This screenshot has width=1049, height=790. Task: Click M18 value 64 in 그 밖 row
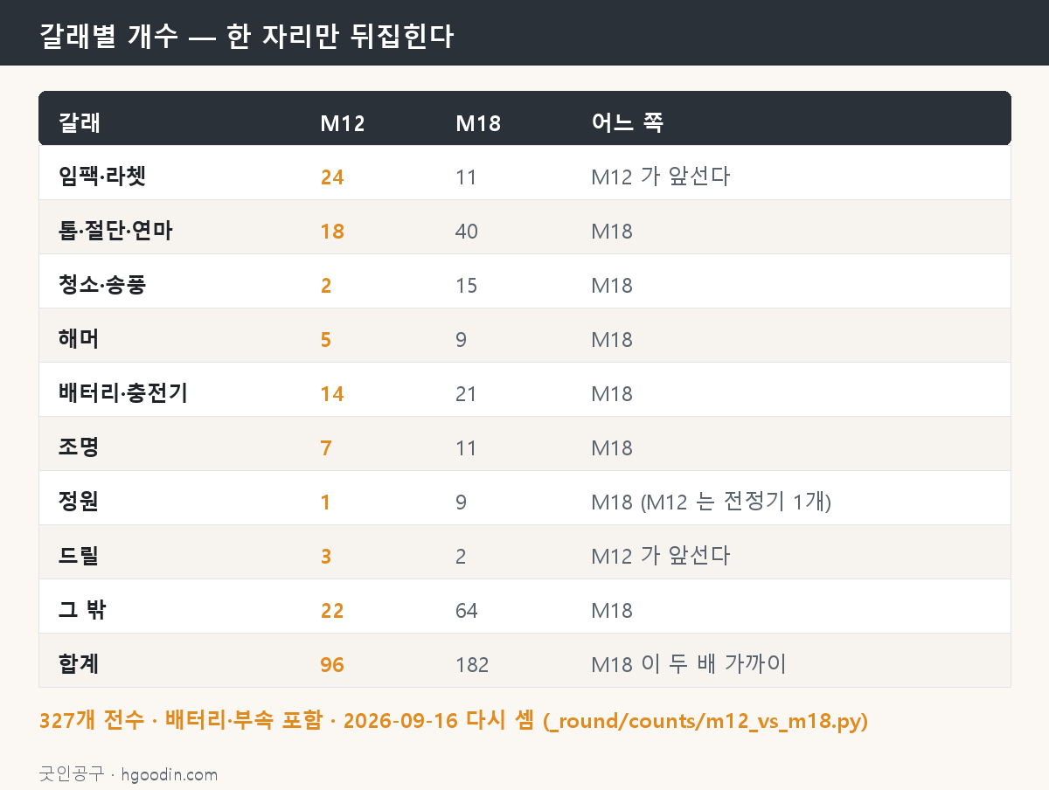pos(467,611)
